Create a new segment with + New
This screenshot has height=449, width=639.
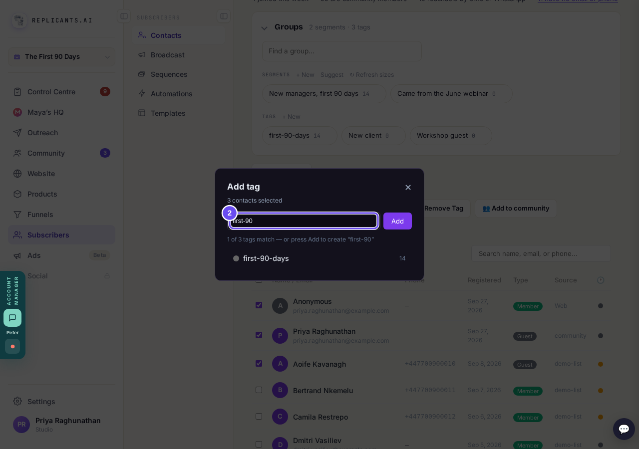tap(305, 75)
